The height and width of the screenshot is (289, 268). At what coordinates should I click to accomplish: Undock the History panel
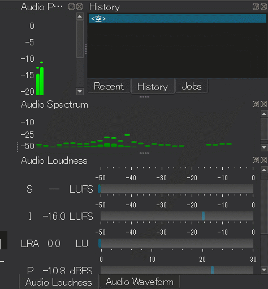(256, 7)
